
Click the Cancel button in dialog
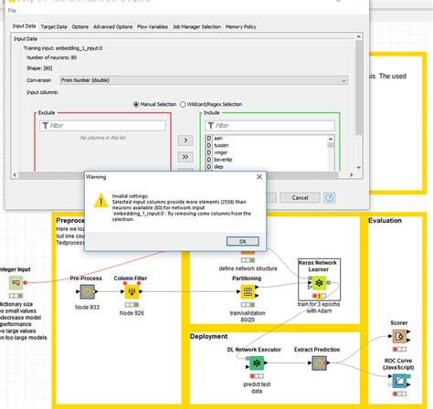300,198
